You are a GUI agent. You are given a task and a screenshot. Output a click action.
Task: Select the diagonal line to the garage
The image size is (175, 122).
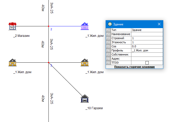[x=66, y=80]
